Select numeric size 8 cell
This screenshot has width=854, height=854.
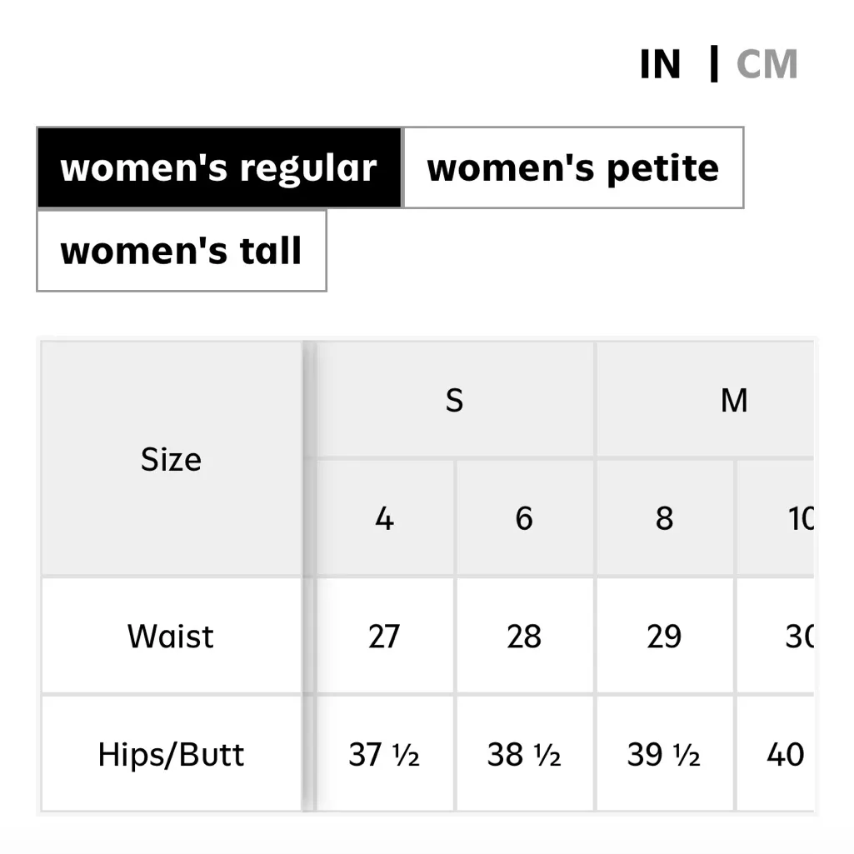click(664, 518)
